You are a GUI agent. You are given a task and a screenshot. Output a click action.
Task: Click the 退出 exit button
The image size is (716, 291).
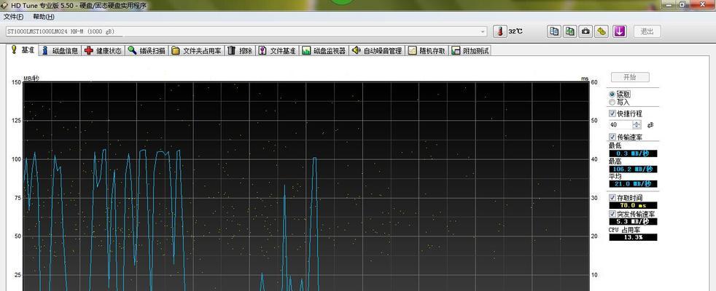647,31
